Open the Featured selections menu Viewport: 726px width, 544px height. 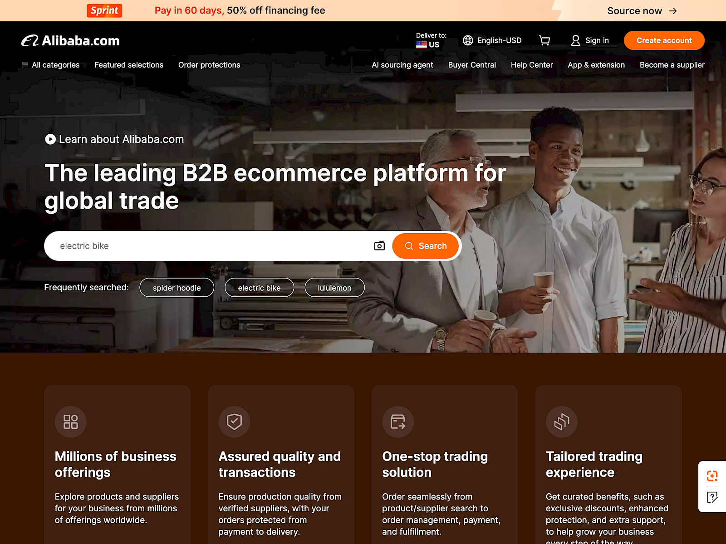[129, 65]
